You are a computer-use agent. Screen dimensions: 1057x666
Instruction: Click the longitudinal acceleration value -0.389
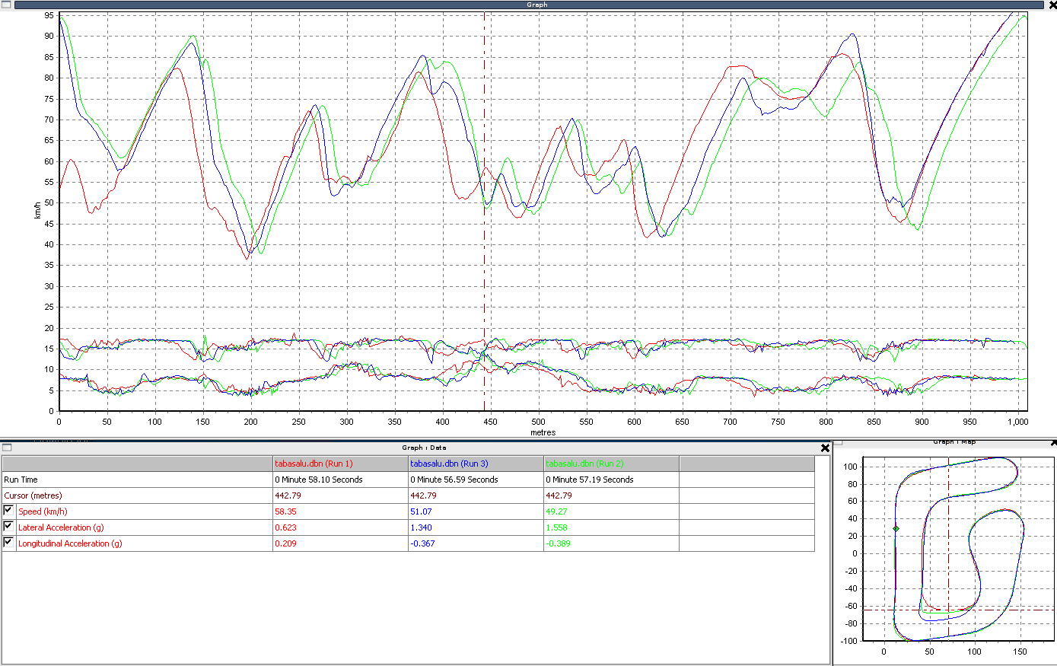point(558,543)
